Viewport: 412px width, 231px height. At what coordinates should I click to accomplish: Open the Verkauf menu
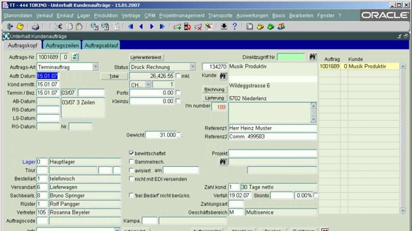(44, 15)
